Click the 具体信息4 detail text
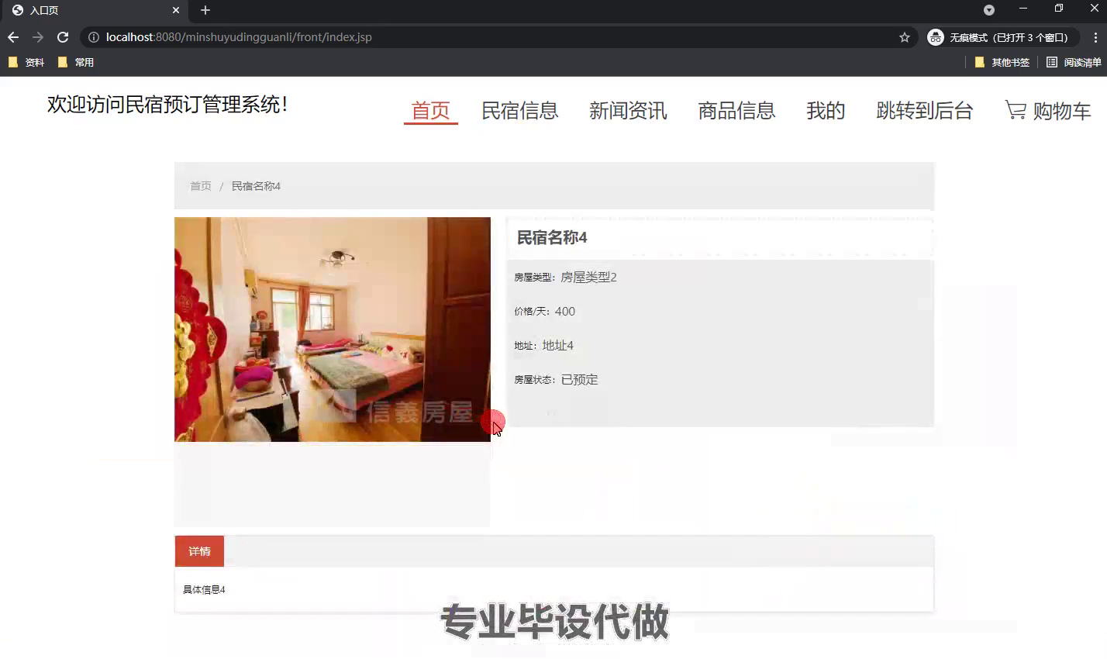Image resolution: width=1107 pixels, height=659 pixels. click(x=204, y=590)
